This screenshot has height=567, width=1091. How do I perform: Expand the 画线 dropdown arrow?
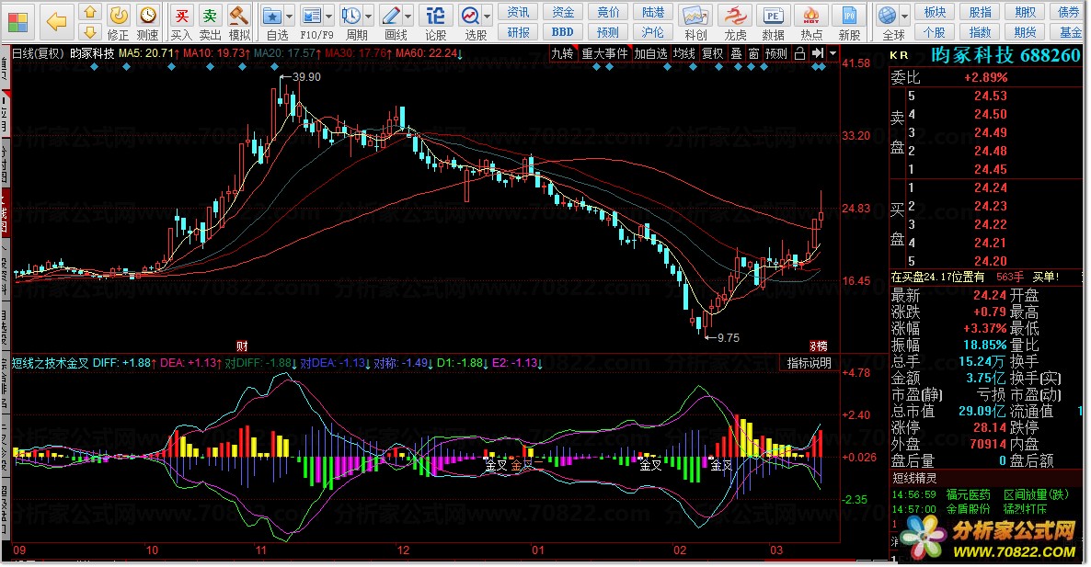[x=409, y=16]
